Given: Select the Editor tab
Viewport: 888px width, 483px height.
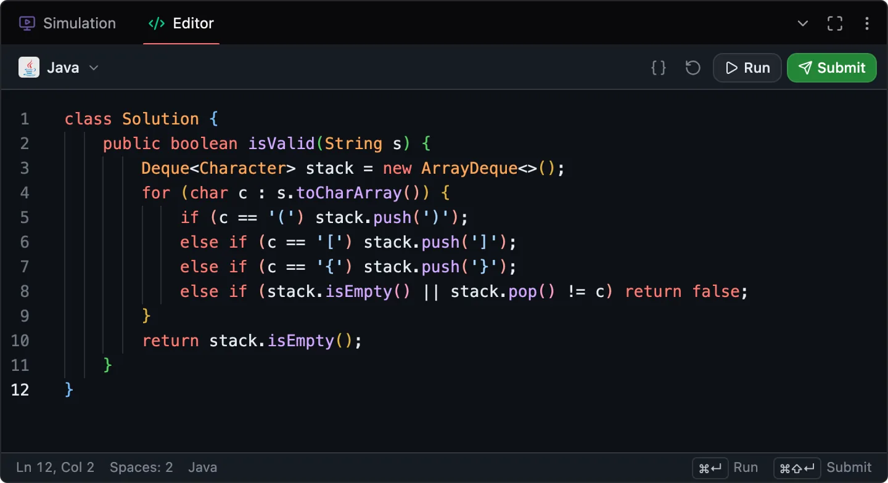Looking at the screenshot, I should pyautogui.click(x=181, y=23).
